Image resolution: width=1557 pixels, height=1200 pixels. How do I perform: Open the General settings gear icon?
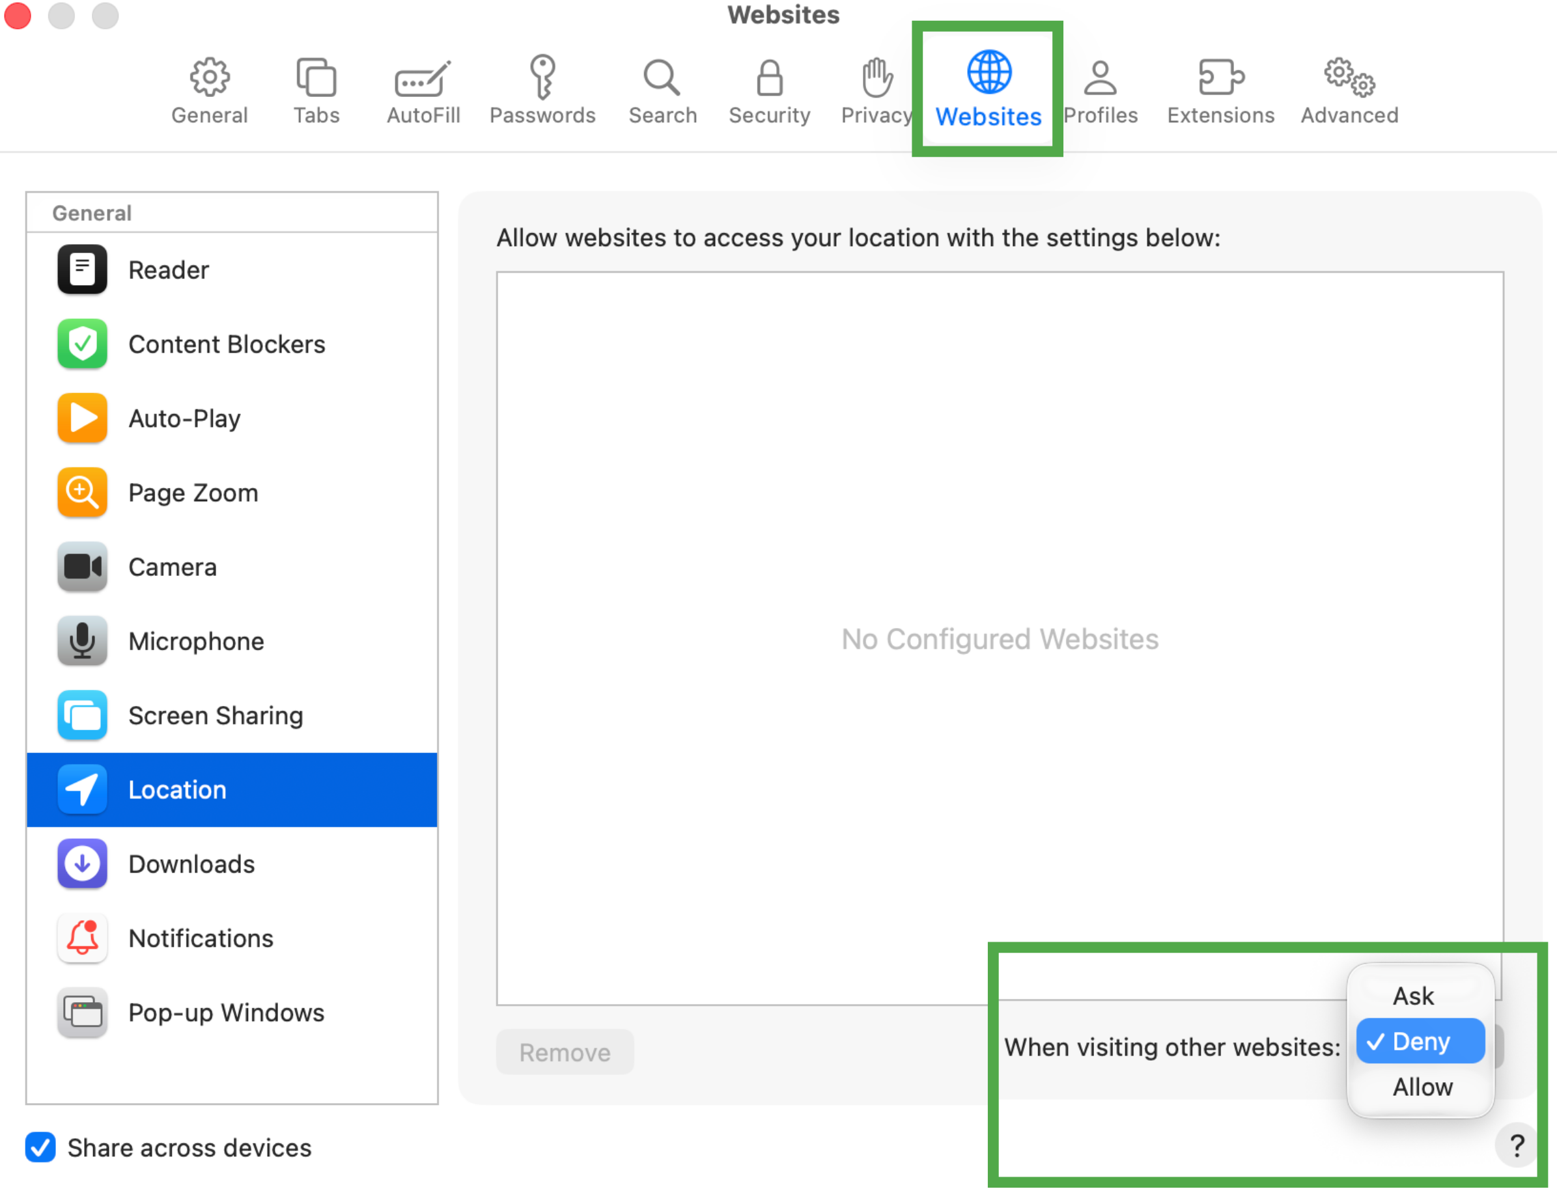209,77
